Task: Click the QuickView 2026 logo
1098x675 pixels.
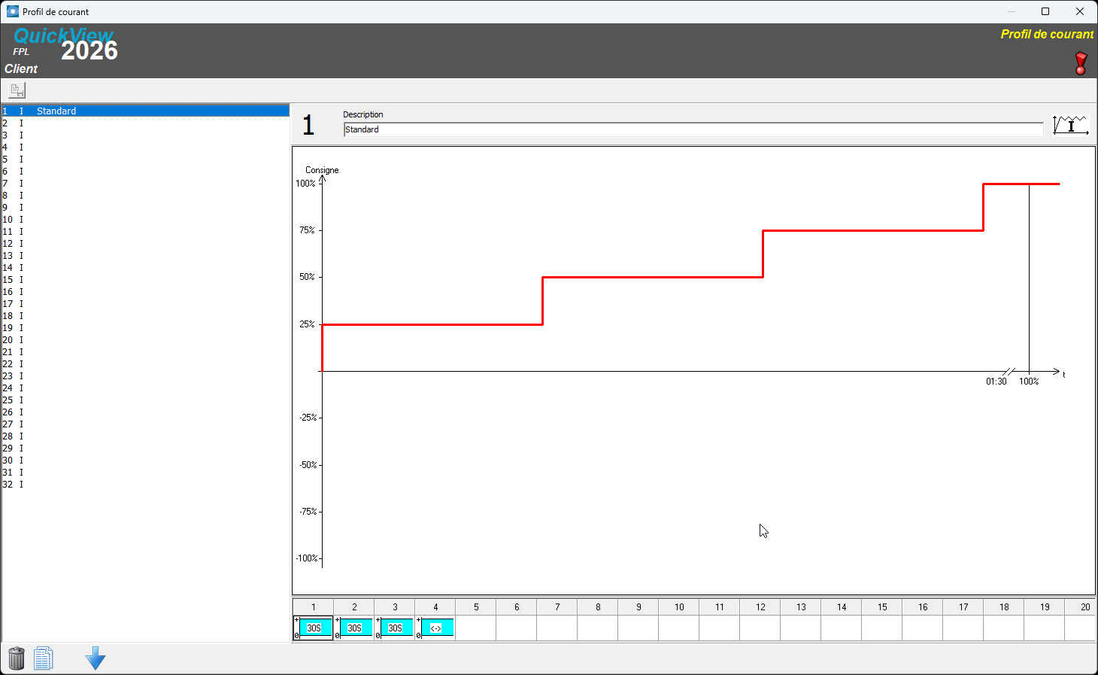Action: coord(65,45)
